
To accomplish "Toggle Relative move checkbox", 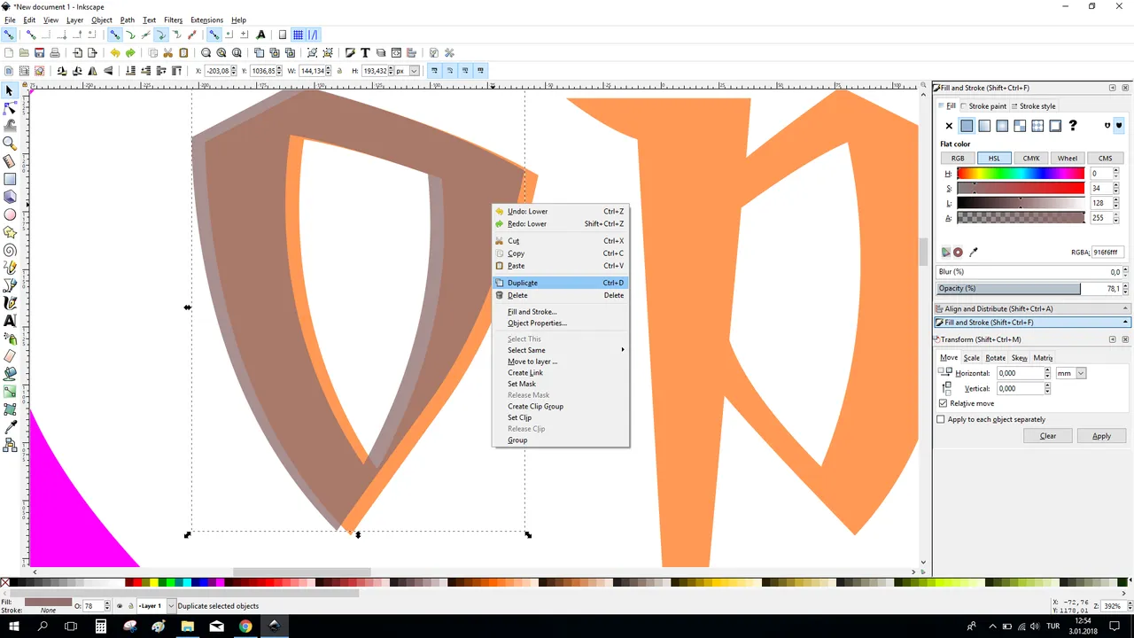I will (943, 403).
